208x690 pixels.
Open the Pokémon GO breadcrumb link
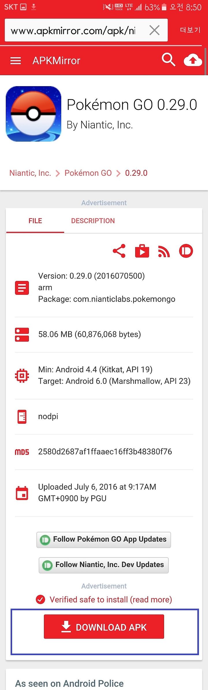coord(88,173)
